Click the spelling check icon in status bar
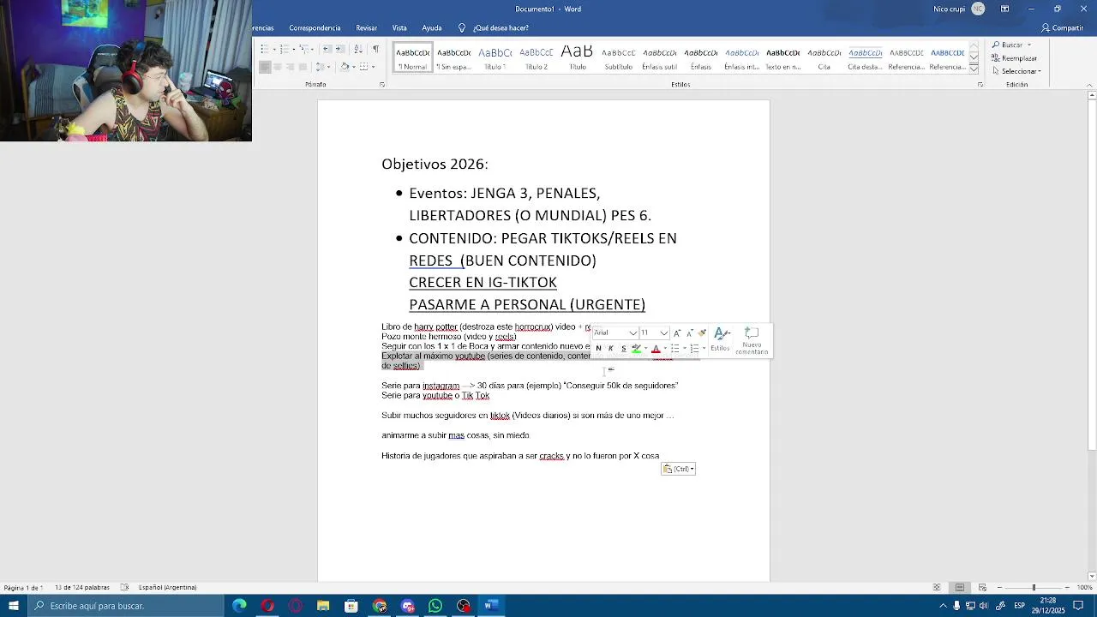 [x=124, y=588]
